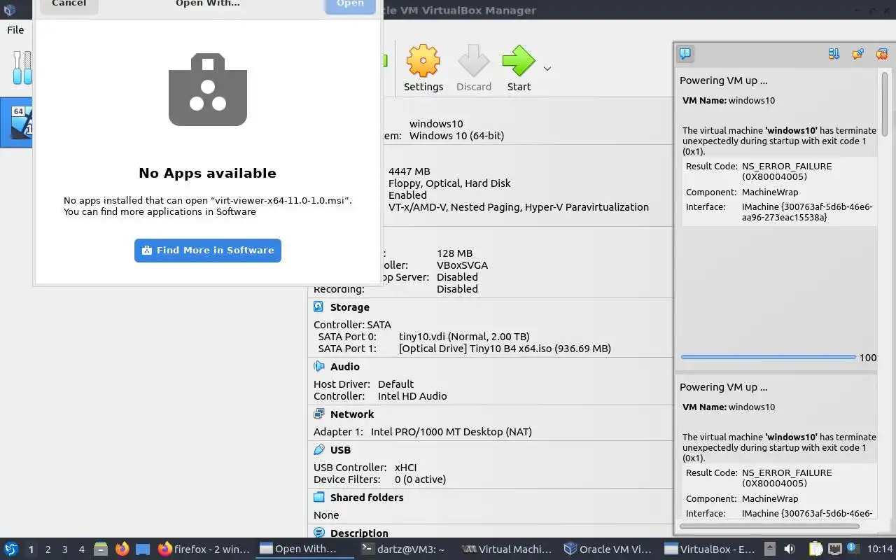
Task: Click 'Floppy, Optical, Hard Disk' boot order text
Action: (x=449, y=183)
